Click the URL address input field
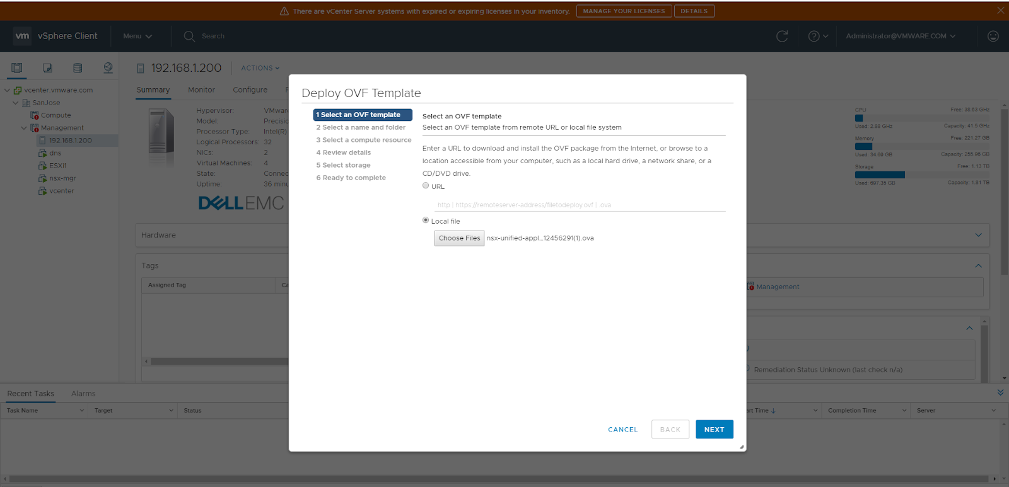 coord(580,205)
